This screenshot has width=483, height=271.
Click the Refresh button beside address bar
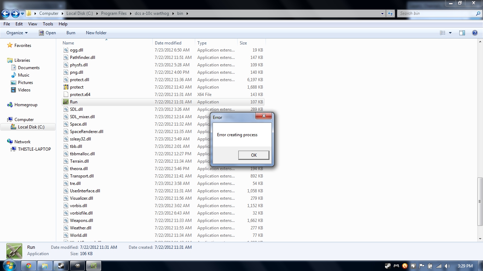coord(390,13)
